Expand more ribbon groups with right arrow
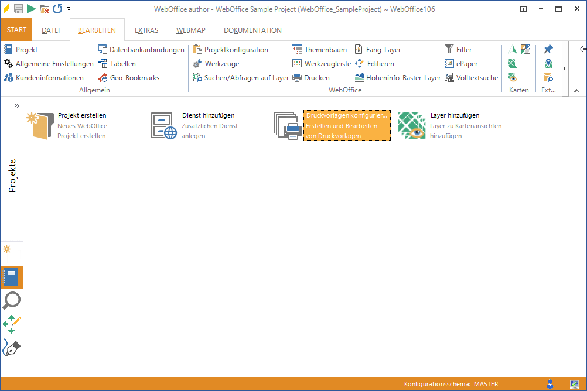 pos(565,68)
